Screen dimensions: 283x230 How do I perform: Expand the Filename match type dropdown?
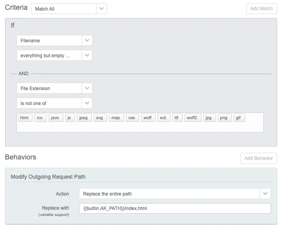click(54, 40)
